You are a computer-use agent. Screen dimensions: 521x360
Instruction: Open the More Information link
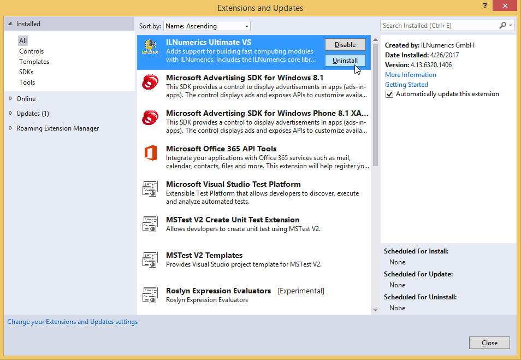[410, 75]
